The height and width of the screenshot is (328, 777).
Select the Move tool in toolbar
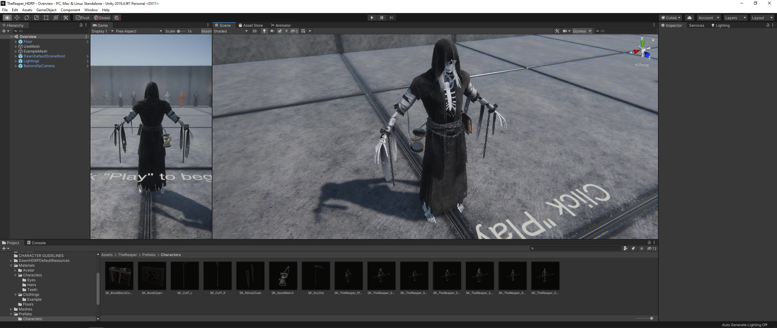pos(17,18)
